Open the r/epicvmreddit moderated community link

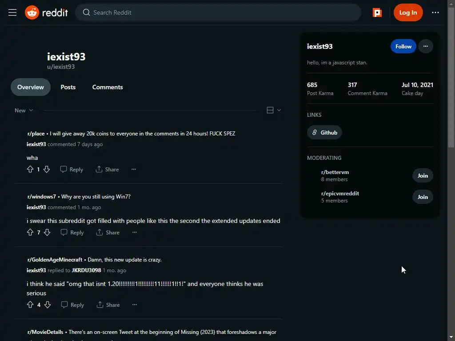click(340, 194)
